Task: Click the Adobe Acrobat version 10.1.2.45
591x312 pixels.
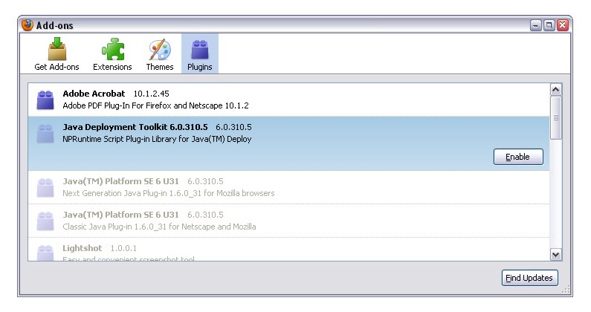Action: tap(151, 94)
